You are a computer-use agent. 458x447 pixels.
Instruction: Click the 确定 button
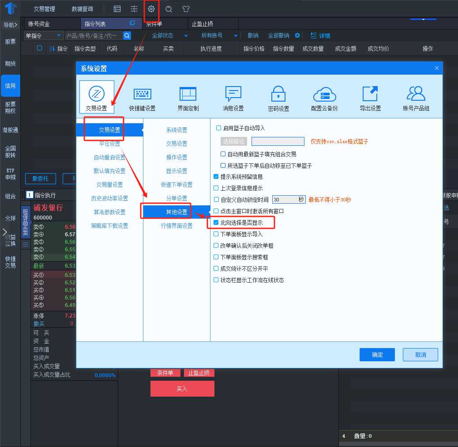coord(377,355)
